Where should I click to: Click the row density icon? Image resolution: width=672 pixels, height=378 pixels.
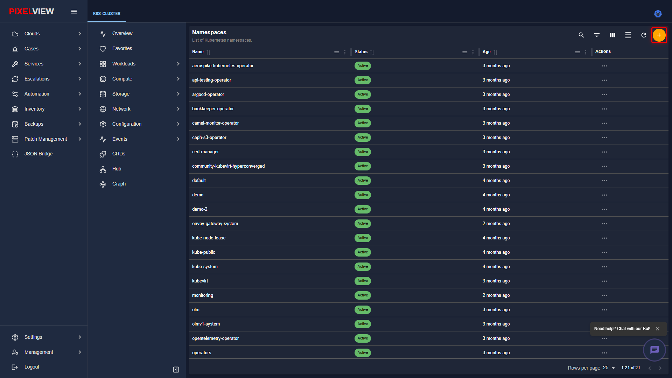click(x=628, y=35)
